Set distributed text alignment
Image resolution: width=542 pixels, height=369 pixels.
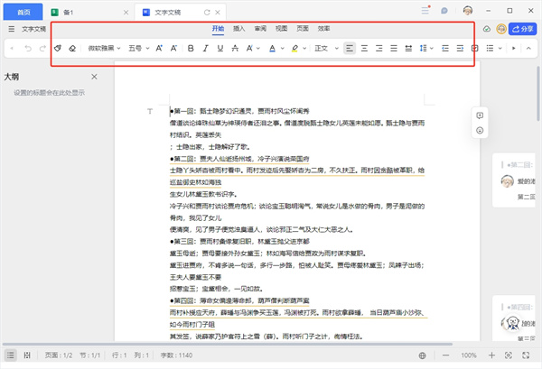pos(408,49)
